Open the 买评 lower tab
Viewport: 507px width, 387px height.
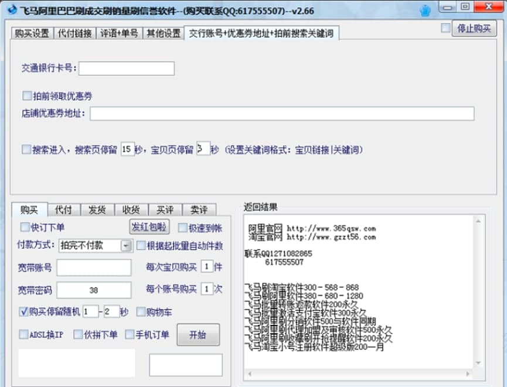pos(165,210)
